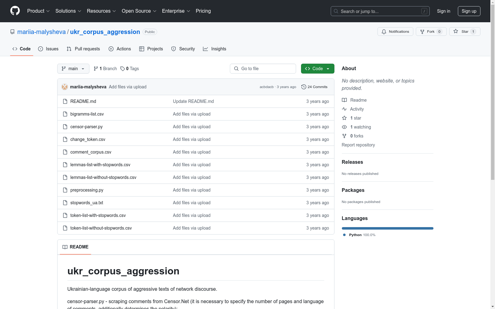Select the README tab heading
Image resolution: width=495 pixels, height=309 pixels.
click(75, 247)
